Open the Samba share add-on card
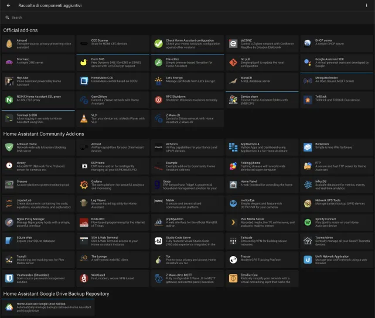Viewport: 375px width, 318px height. coord(262,100)
